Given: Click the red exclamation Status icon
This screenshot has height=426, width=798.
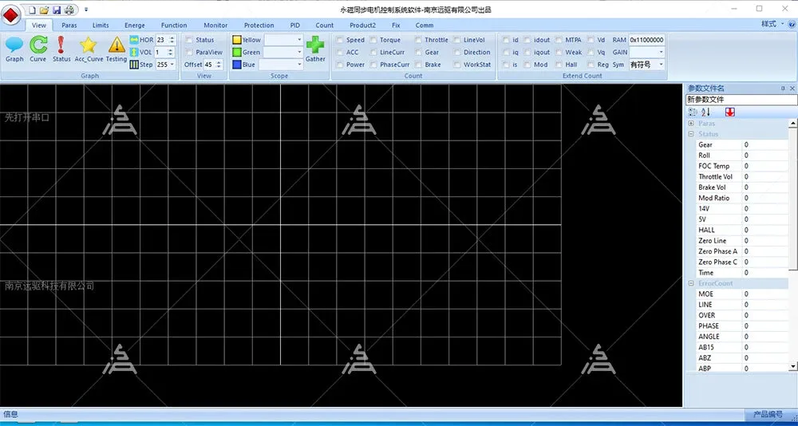Looking at the screenshot, I should coord(61,45).
